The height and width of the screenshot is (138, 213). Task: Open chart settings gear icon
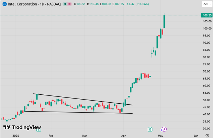point(207,136)
